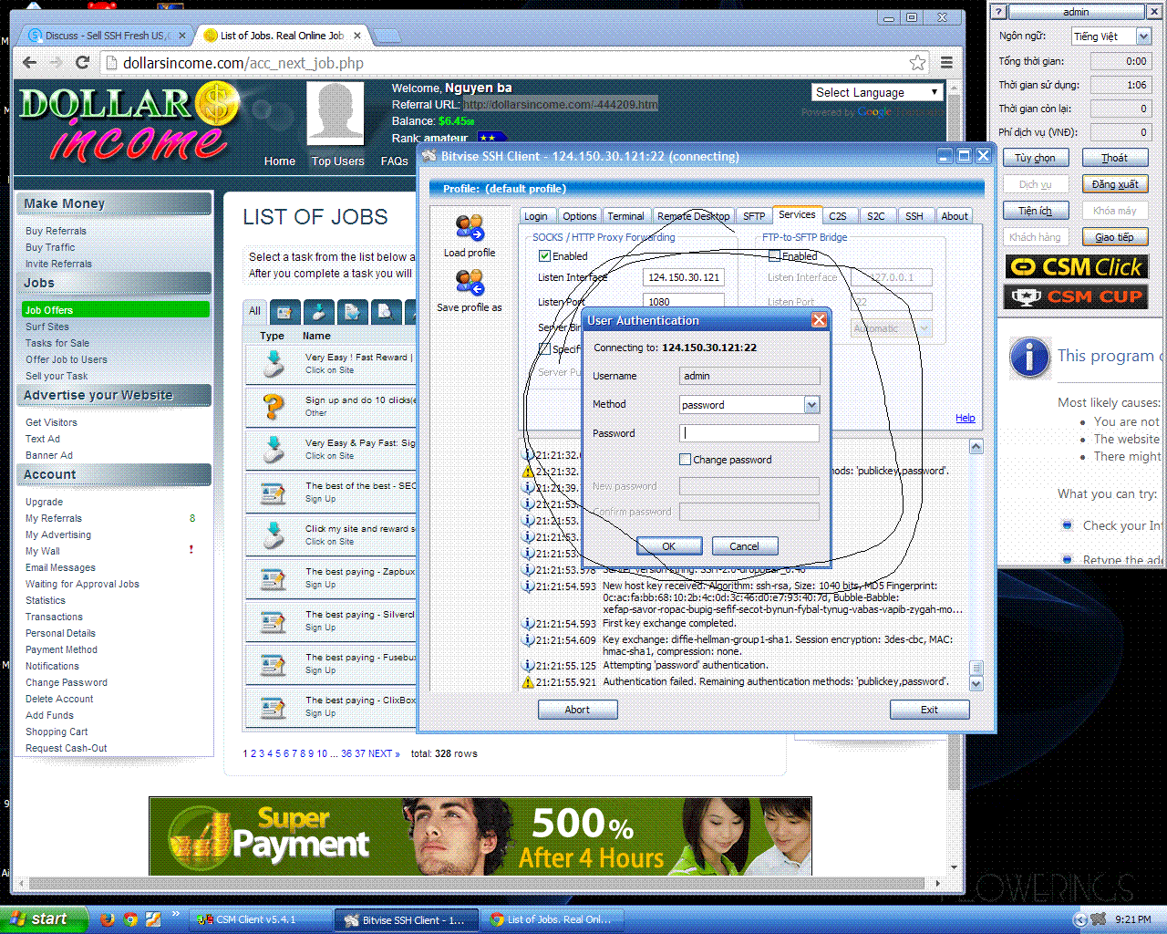This screenshot has width=1167, height=934.
Task: Click the CSM CUP banner
Action: coord(1076,296)
